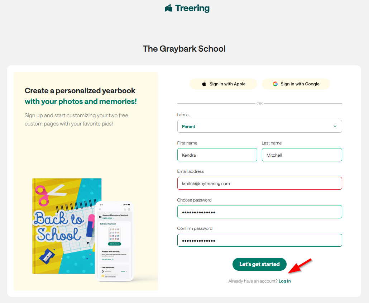The width and height of the screenshot is (369, 303).
Task: Focus the First name field
Action: (217, 155)
